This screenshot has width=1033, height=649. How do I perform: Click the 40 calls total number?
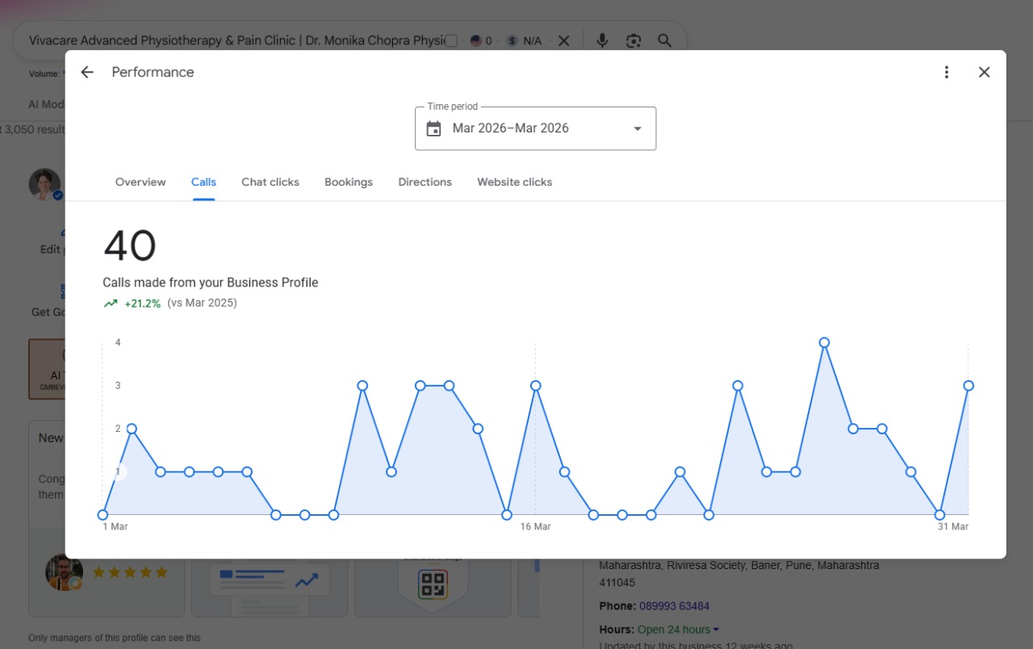(x=130, y=245)
